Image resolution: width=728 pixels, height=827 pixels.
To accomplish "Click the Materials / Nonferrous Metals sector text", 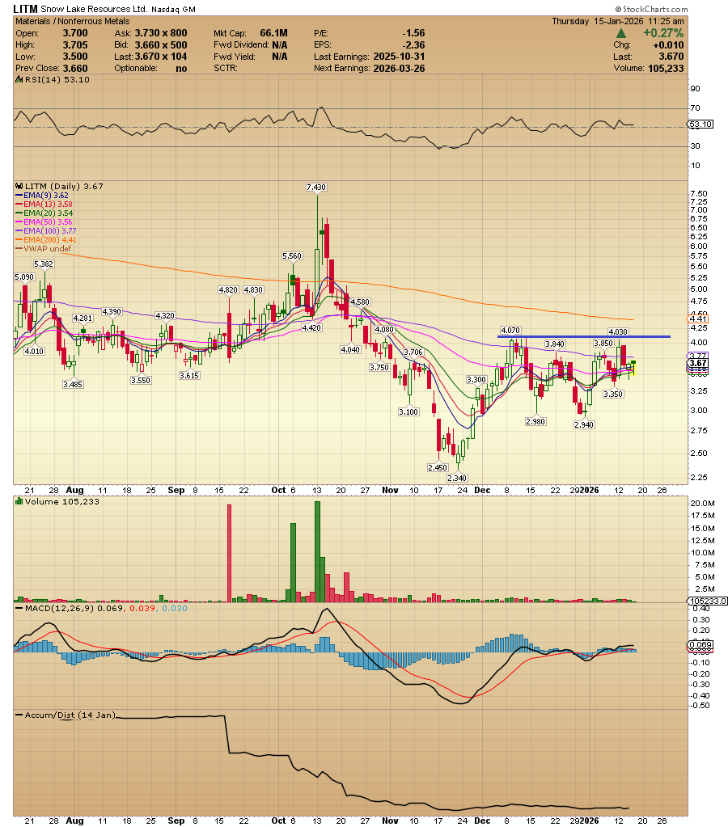I will point(72,21).
